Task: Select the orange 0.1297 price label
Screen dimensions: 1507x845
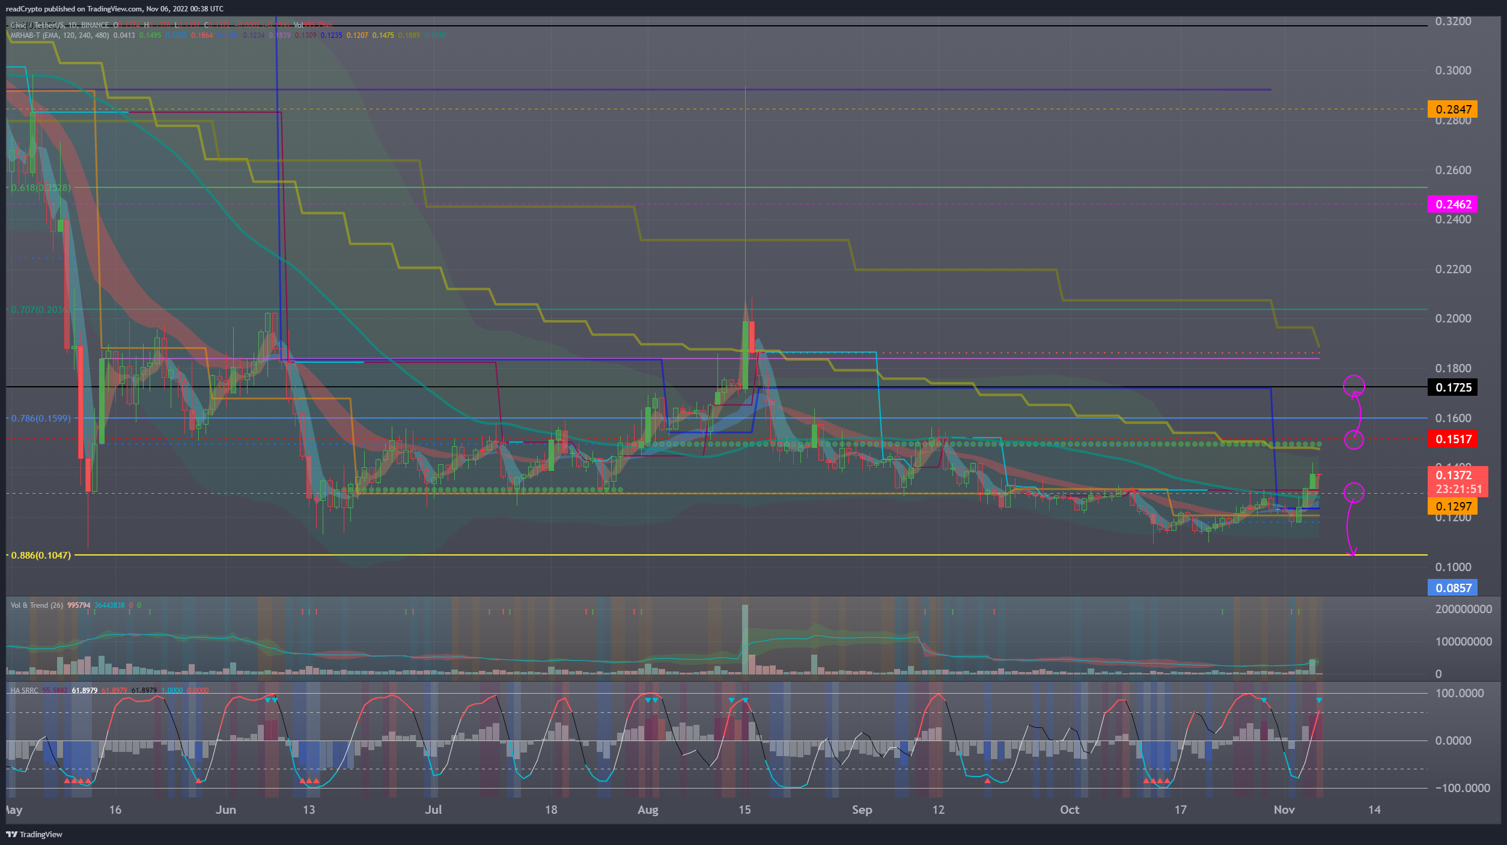Action: [1453, 506]
